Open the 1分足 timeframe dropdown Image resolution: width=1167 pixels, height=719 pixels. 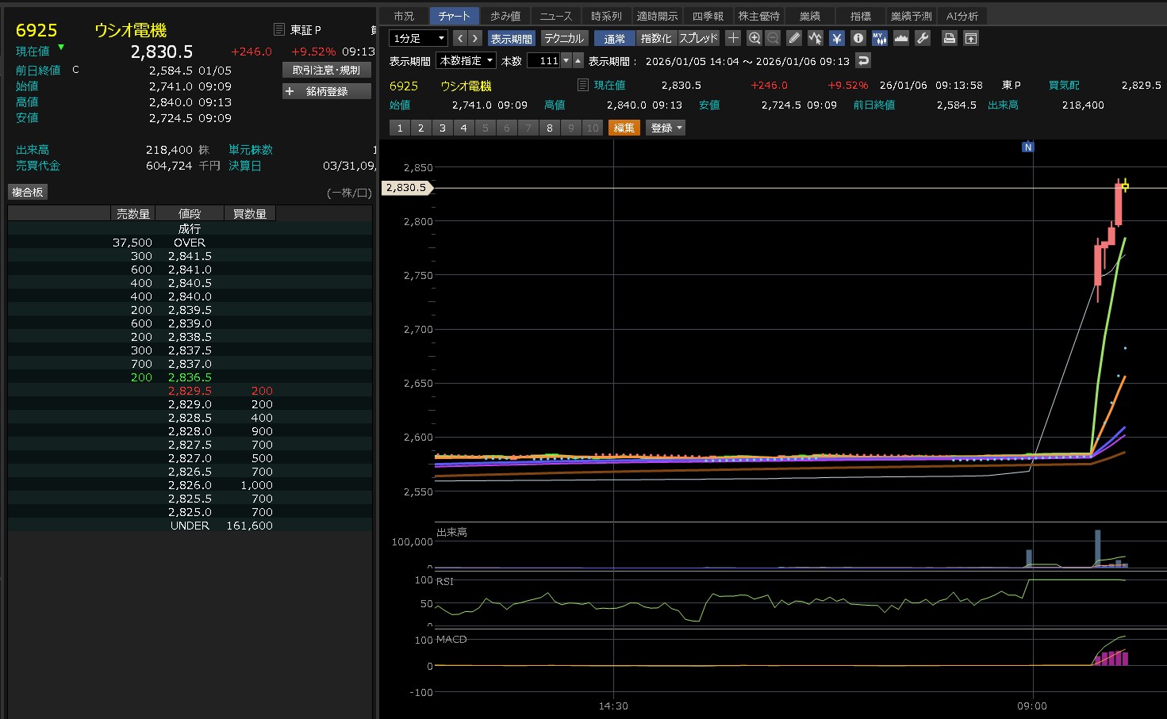tap(418, 38)
